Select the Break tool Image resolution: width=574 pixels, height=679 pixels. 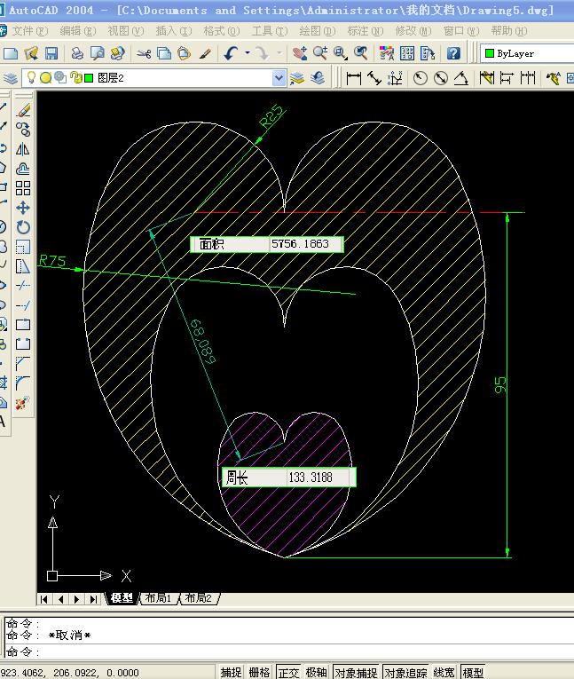point(23,343)
